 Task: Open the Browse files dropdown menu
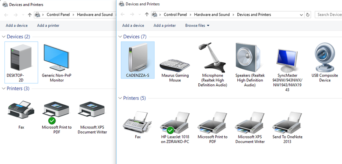pos(197,26)
